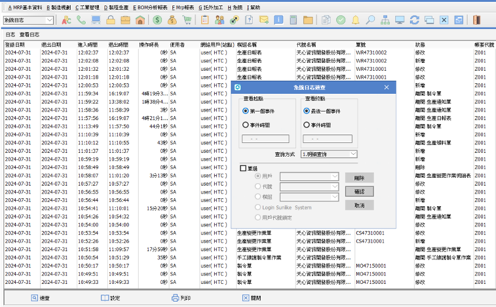Click the 操作時長 column header
This screenshot has height=307, width=496.
(x=148, y=44)
